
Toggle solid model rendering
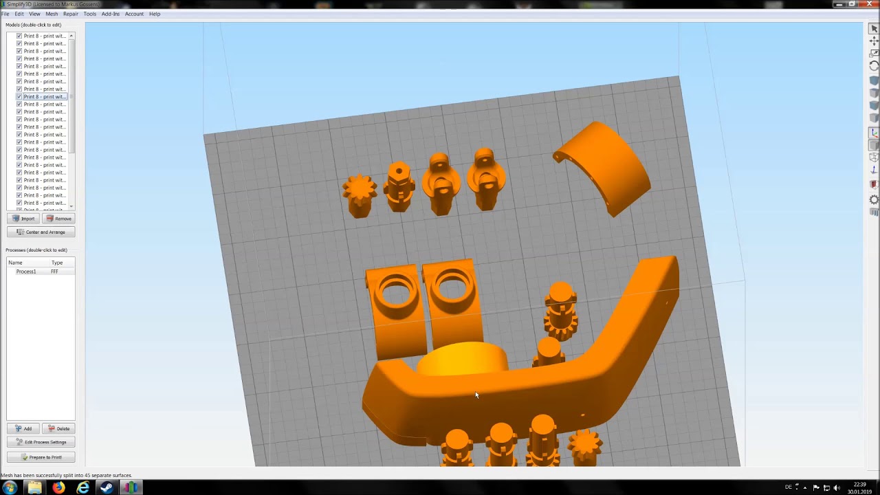(x=874, y=145)
